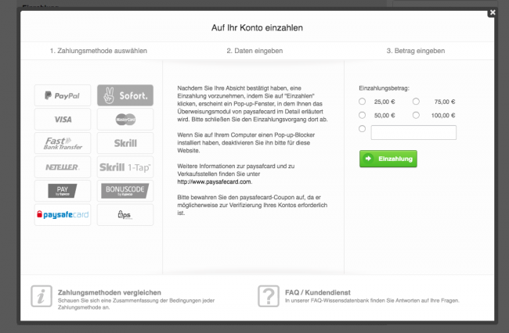Choose Fast Bank Transfer method
Image resolution: width=509 pixels, height=333 pixels.
click(x=63, y=144)
